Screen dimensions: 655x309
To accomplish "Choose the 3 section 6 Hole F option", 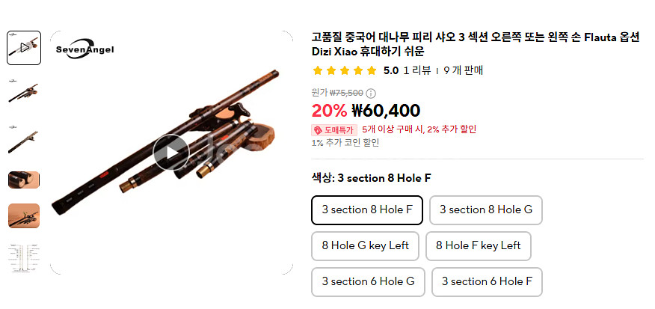I will [x=487, y=281].
